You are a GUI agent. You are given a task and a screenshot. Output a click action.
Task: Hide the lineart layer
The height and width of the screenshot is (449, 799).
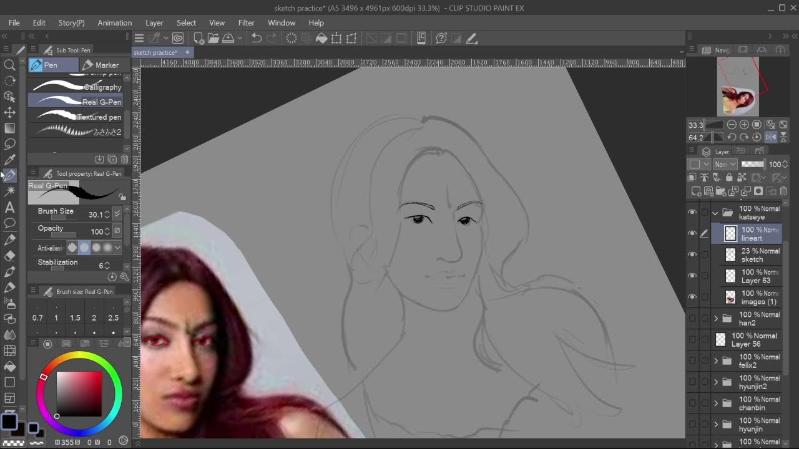tap(692, 234)
